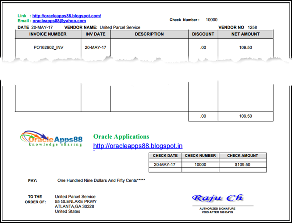Click the INV DATE column header
Viewport: 292px width, 223px height.
96,34
